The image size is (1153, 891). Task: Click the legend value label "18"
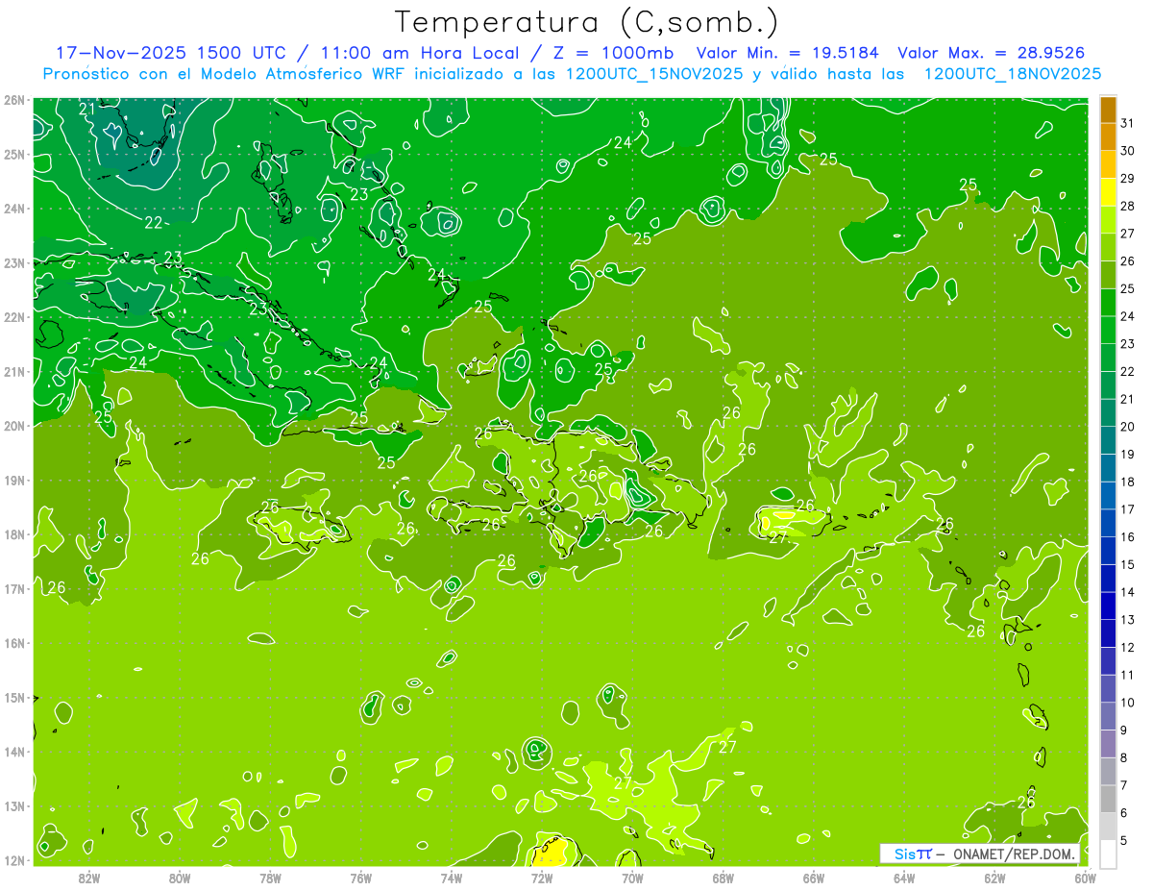tap(1127, 482)
